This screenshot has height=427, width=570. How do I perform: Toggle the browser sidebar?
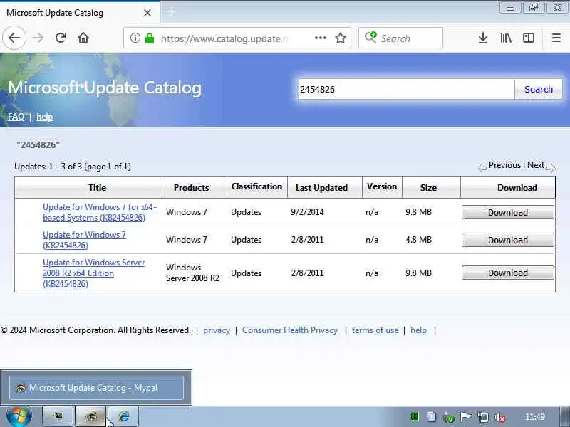528,38
